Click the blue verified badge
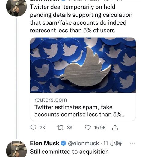The image size is (142, 157). click(64, 143)
